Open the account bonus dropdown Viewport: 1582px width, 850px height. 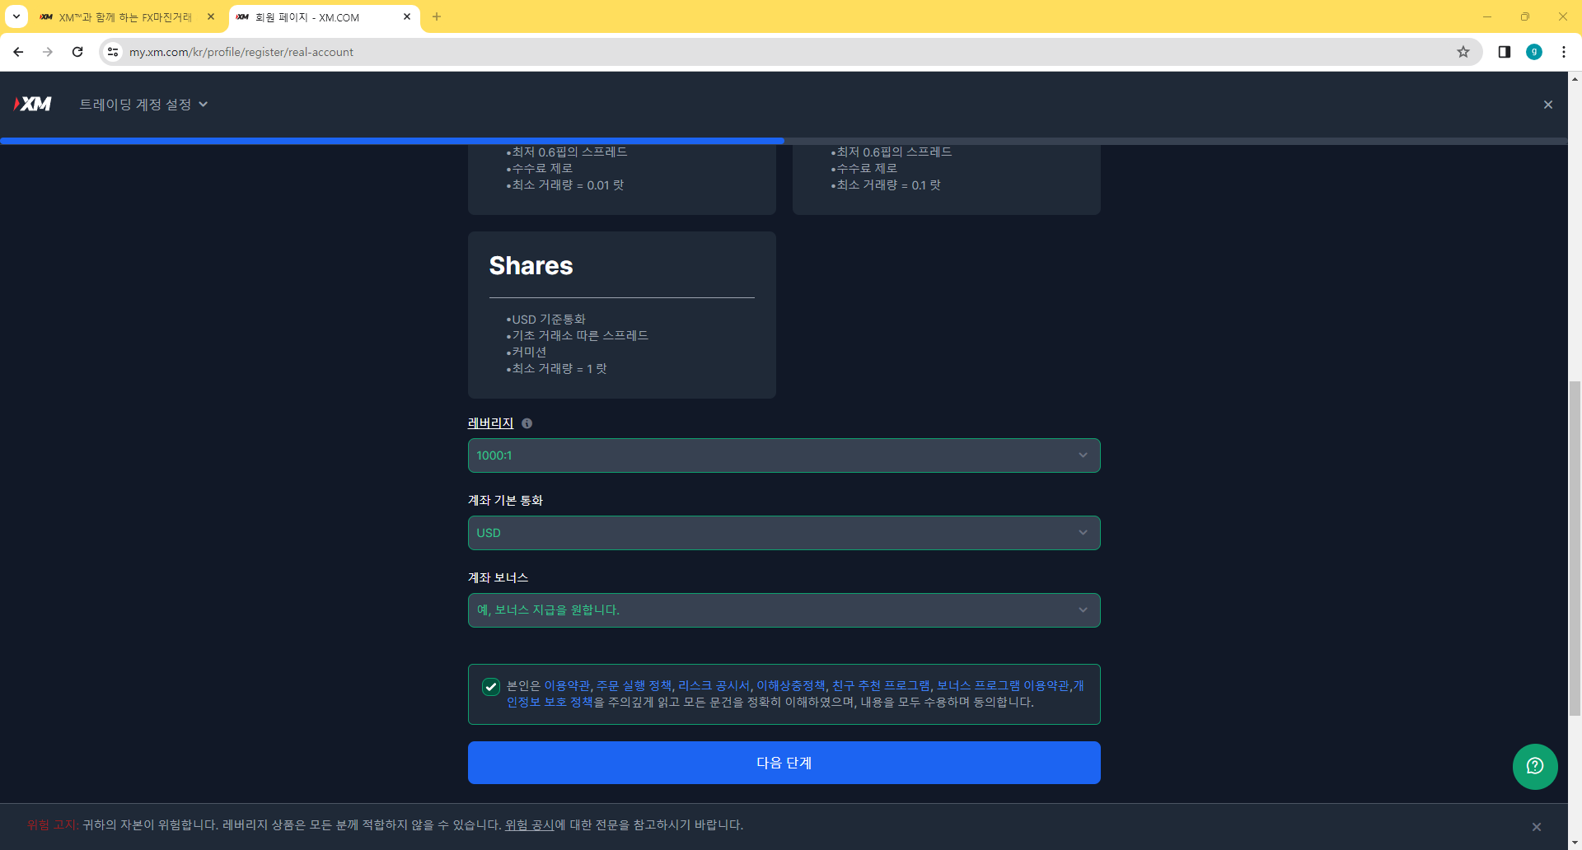tap(784, 609)
